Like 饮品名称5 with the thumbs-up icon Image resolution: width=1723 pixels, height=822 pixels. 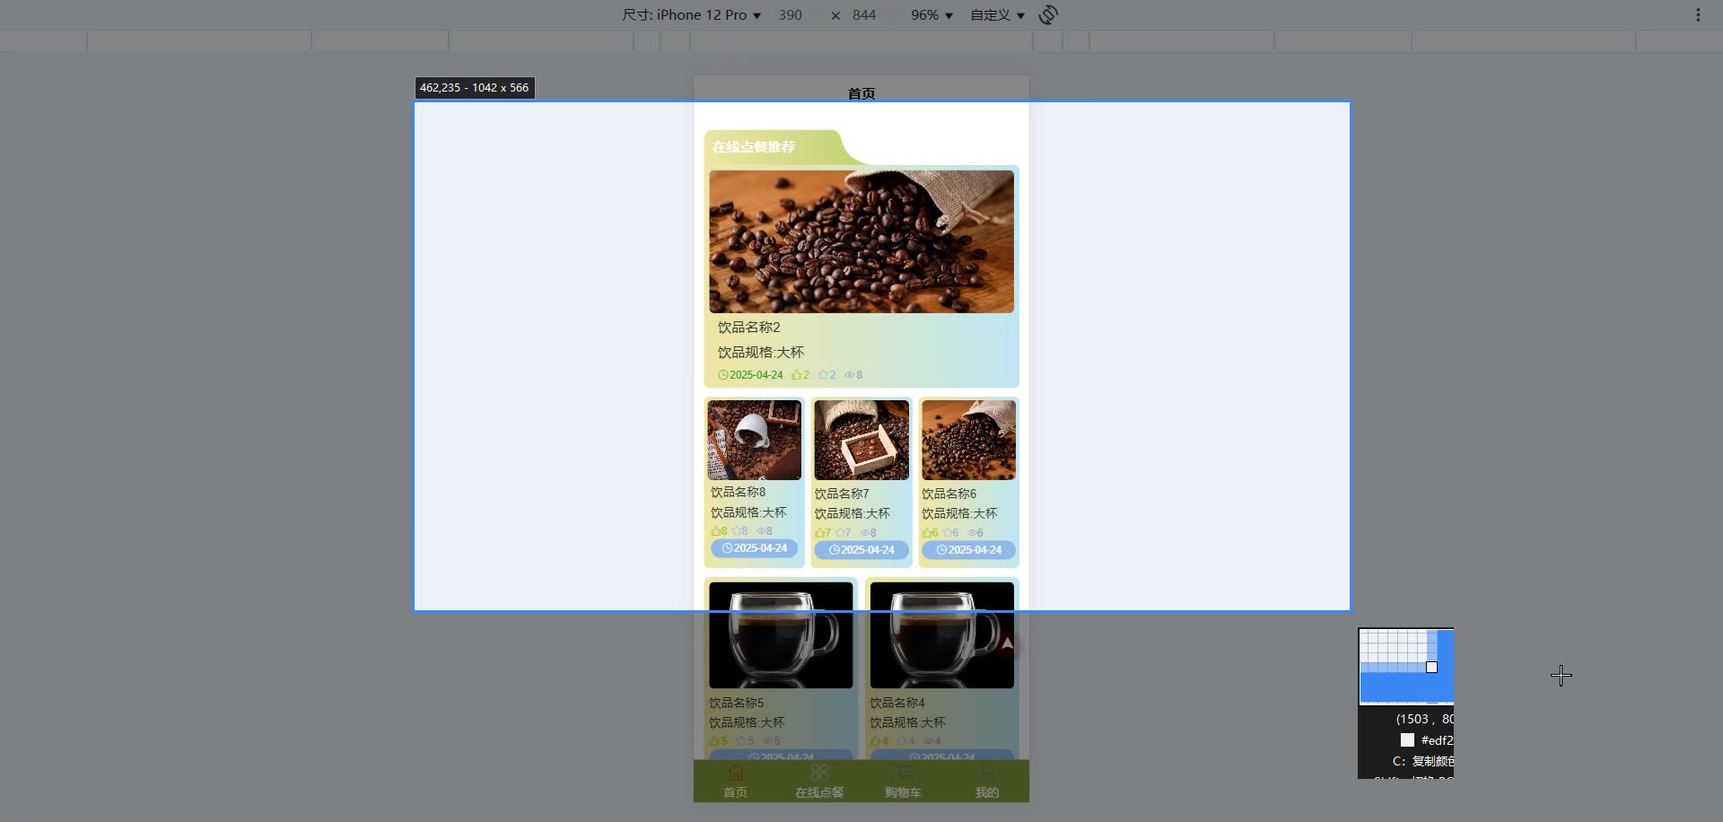click(714, 741)
